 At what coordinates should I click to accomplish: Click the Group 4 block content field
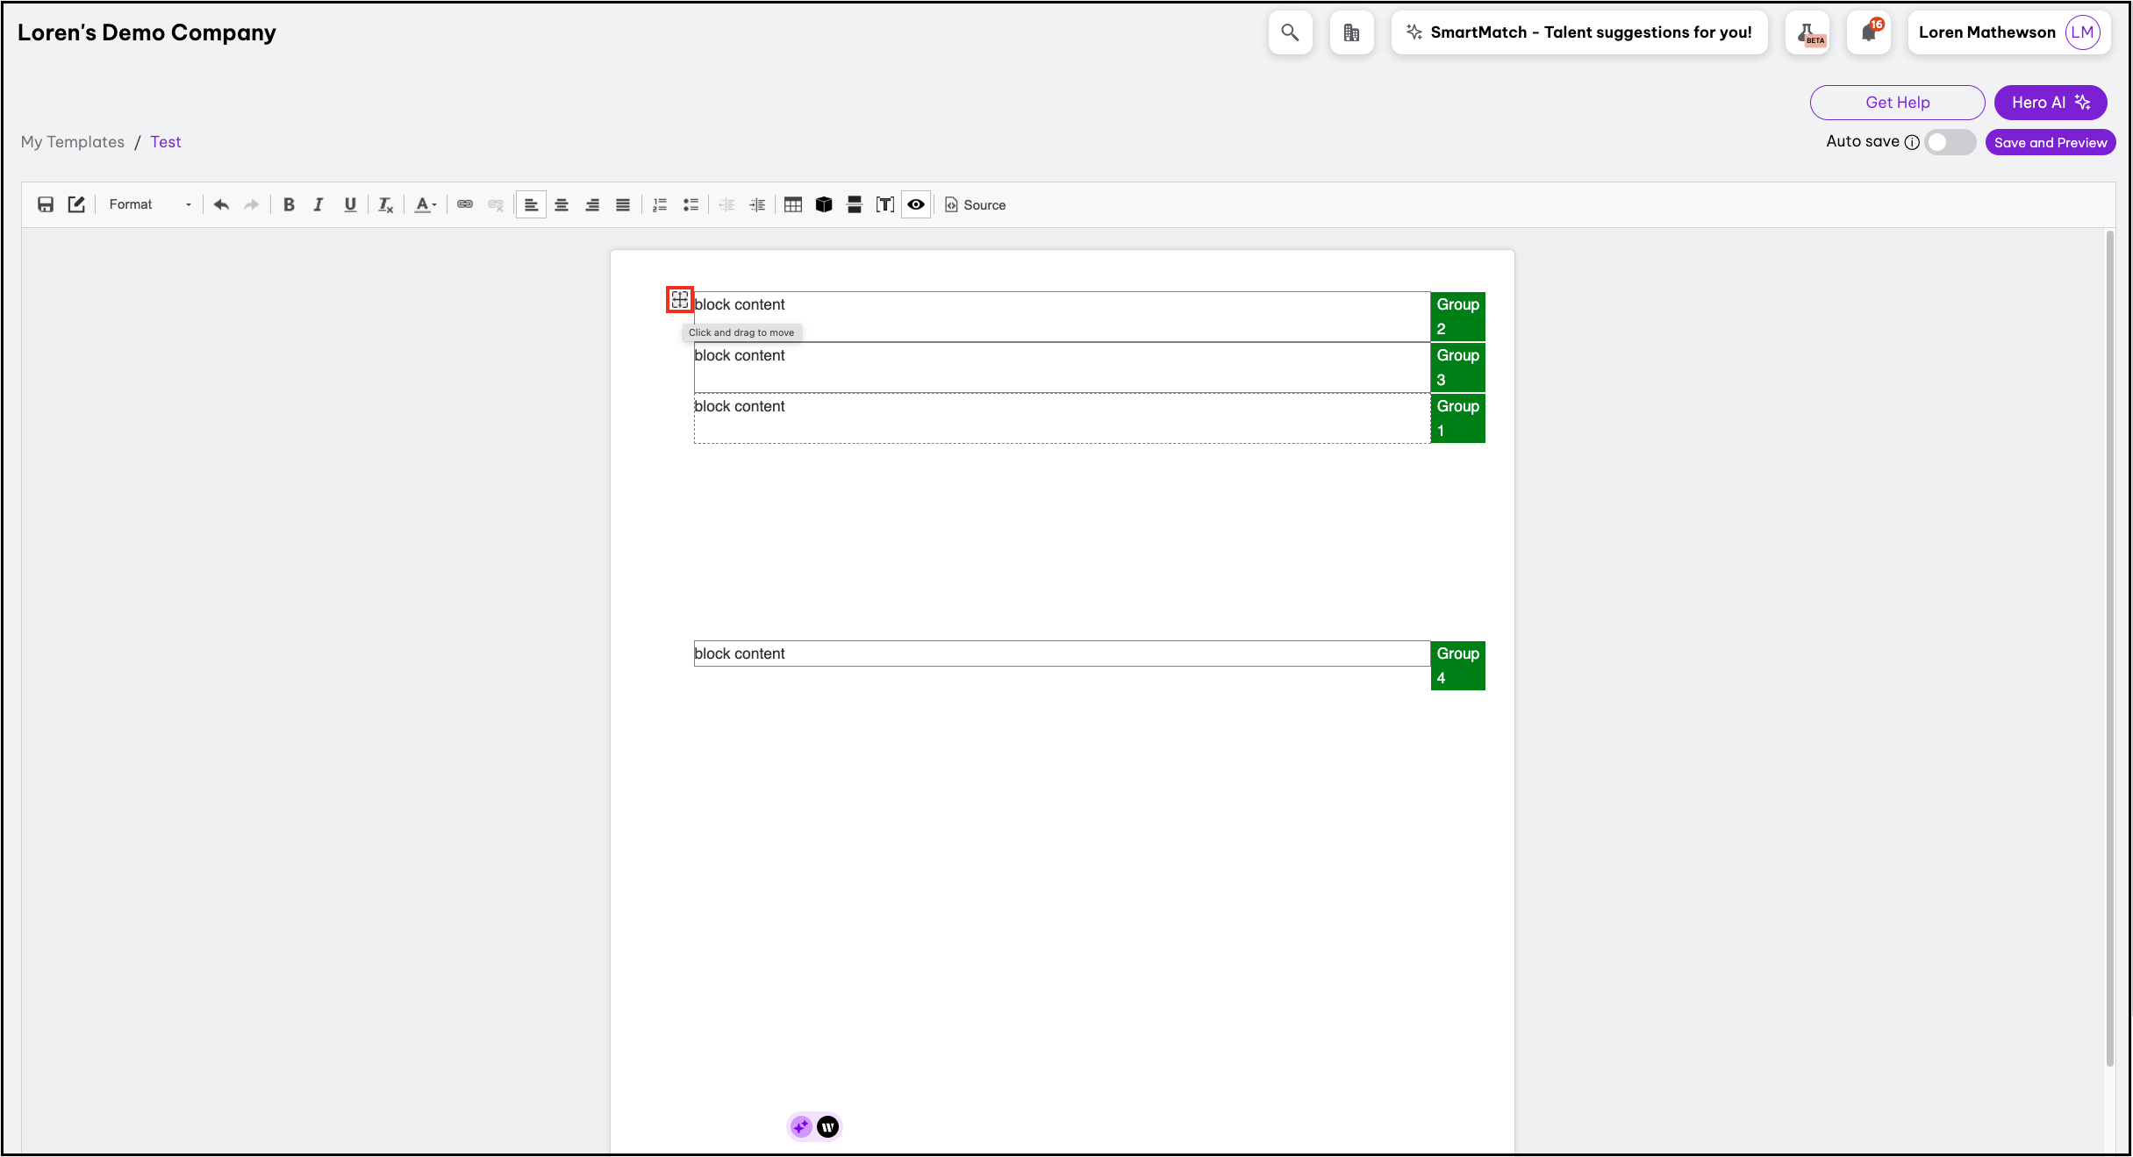pyautogui.click(x=1060, y=653)
